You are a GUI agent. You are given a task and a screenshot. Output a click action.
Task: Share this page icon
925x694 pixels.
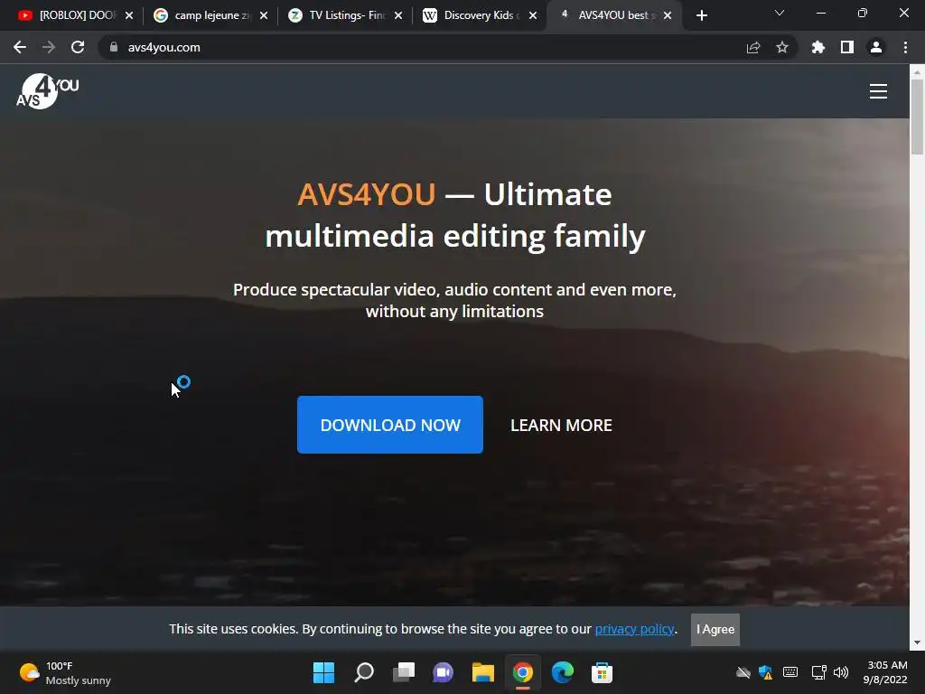click(x=753, y=47)
